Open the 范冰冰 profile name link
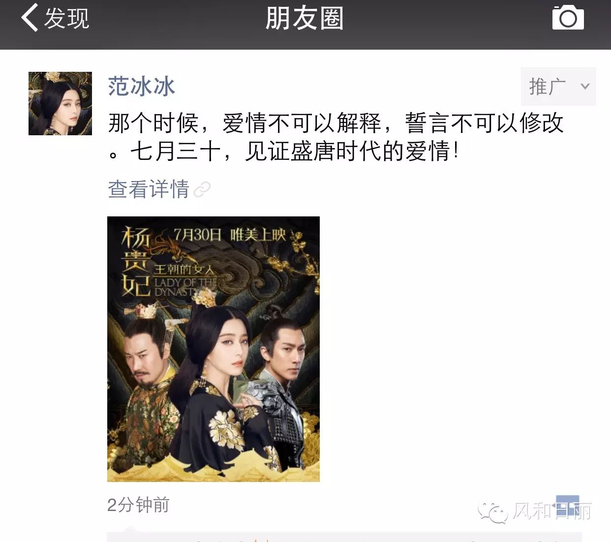 (x=142, y=86)
